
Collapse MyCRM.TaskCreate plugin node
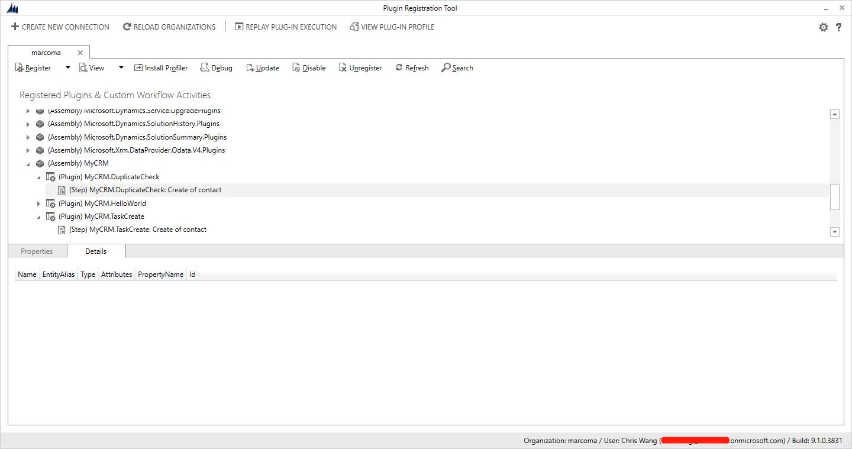tap(39, 217)
